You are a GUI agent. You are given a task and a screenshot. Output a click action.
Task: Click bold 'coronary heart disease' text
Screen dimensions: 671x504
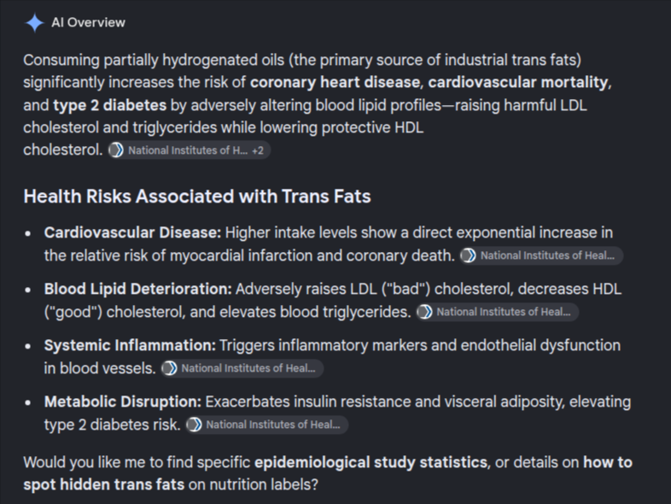coord(335,82)
